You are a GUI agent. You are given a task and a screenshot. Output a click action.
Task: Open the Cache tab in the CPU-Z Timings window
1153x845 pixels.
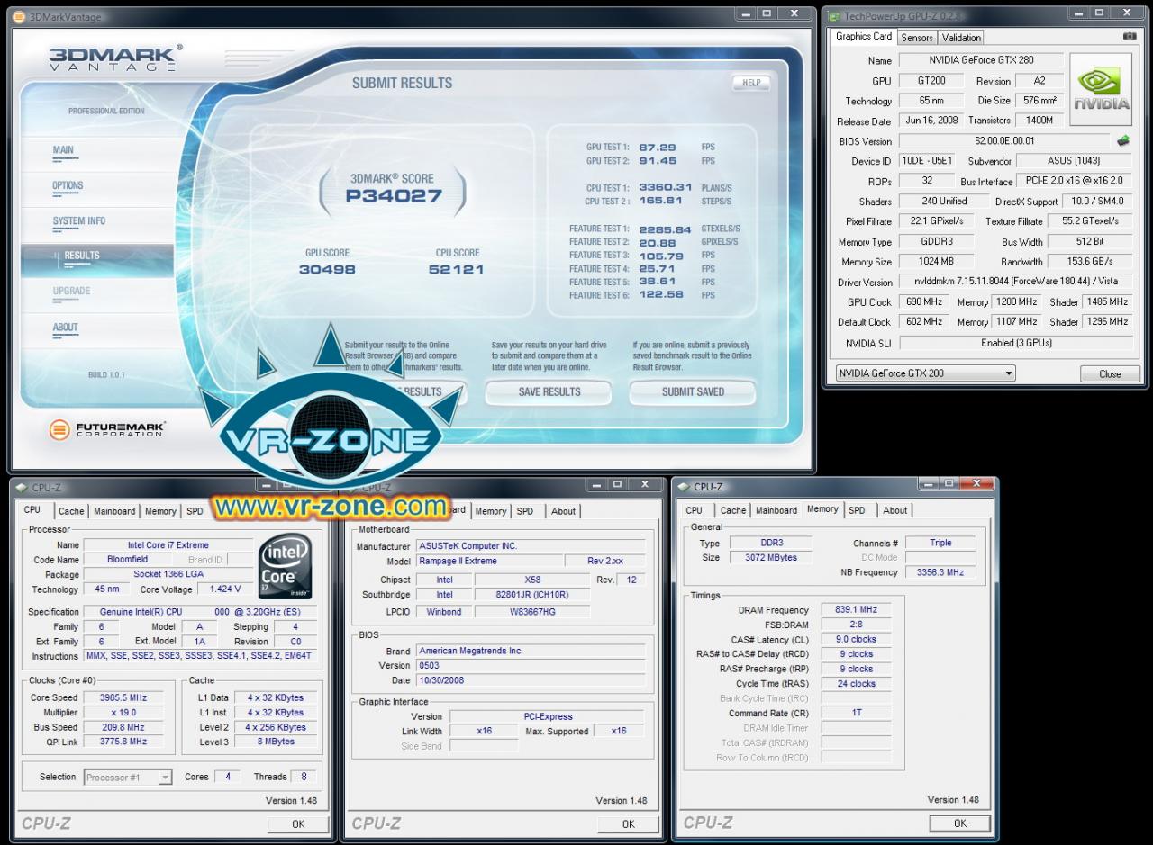point(733,510)
